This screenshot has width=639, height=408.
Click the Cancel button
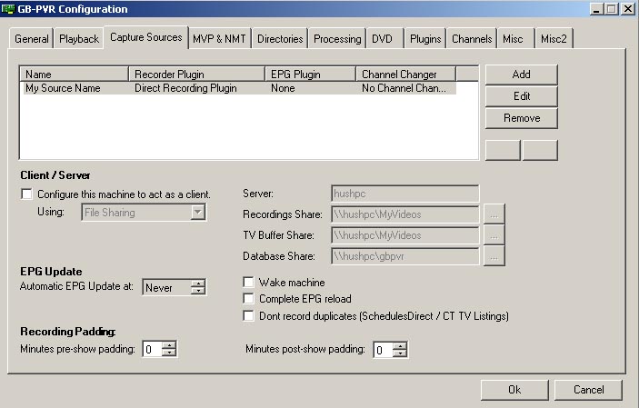click(588, 390)
